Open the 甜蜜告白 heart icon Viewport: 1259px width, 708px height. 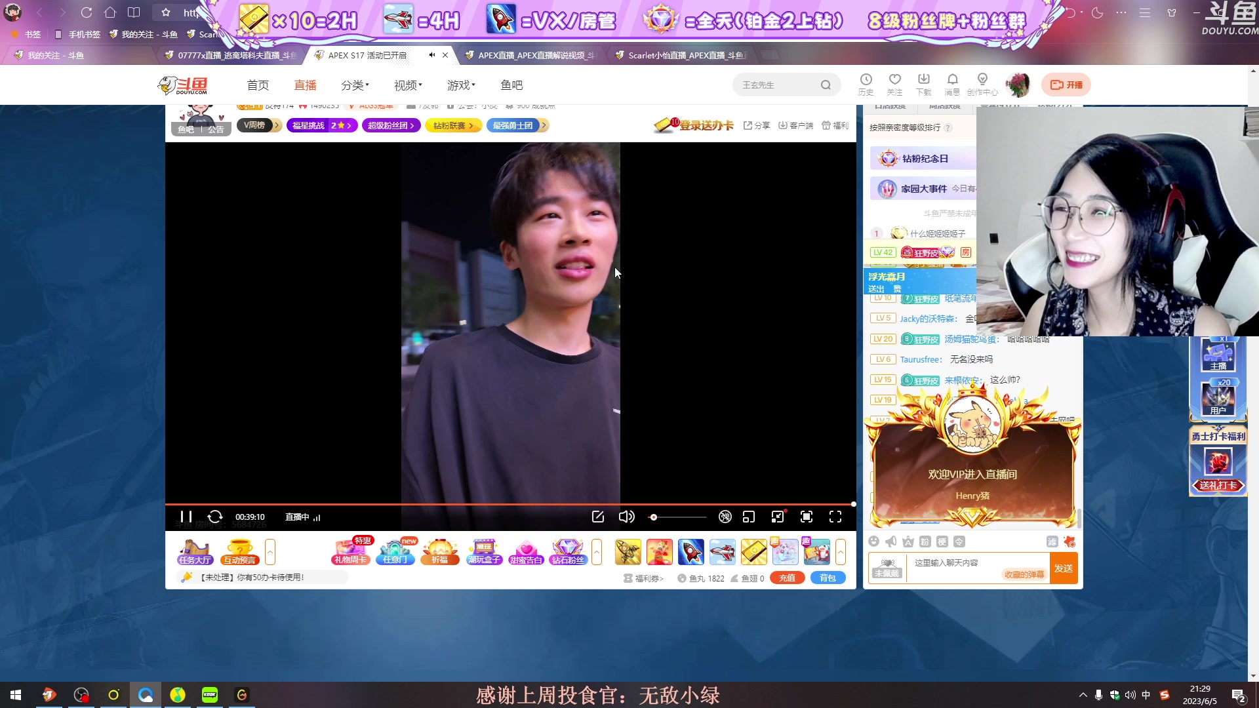click(526, 552)
